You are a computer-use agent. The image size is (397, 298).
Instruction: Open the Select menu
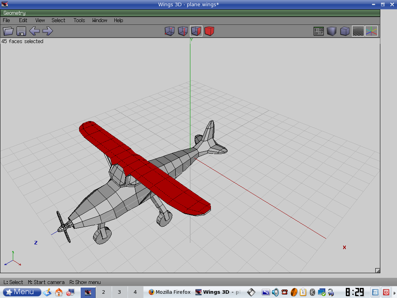59,20
